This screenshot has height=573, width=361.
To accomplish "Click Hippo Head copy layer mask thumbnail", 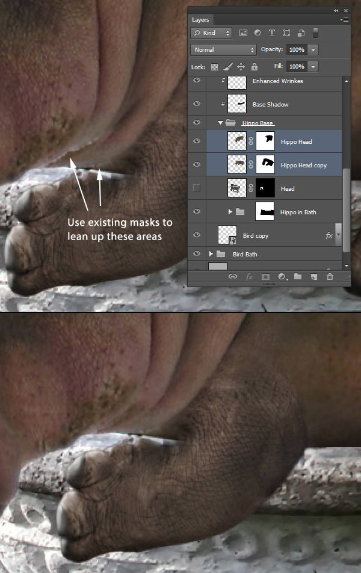I will pyautogui.click(x=265, y=164).
